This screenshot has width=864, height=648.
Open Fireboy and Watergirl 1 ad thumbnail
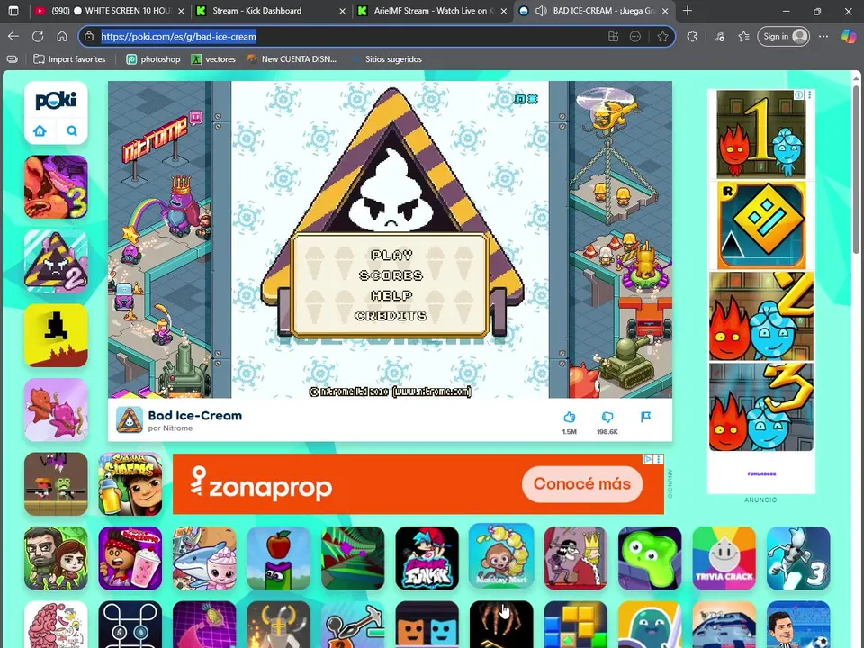pos(761,135)
